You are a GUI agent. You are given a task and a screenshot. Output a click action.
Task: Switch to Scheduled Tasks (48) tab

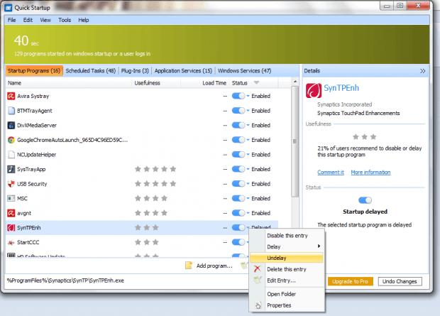(91, 71)
